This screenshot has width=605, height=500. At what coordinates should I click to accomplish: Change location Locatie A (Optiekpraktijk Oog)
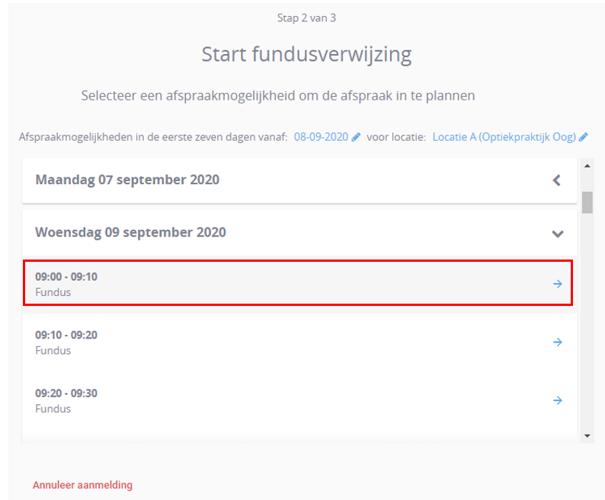pyautogui.click(x=504, y=137)
